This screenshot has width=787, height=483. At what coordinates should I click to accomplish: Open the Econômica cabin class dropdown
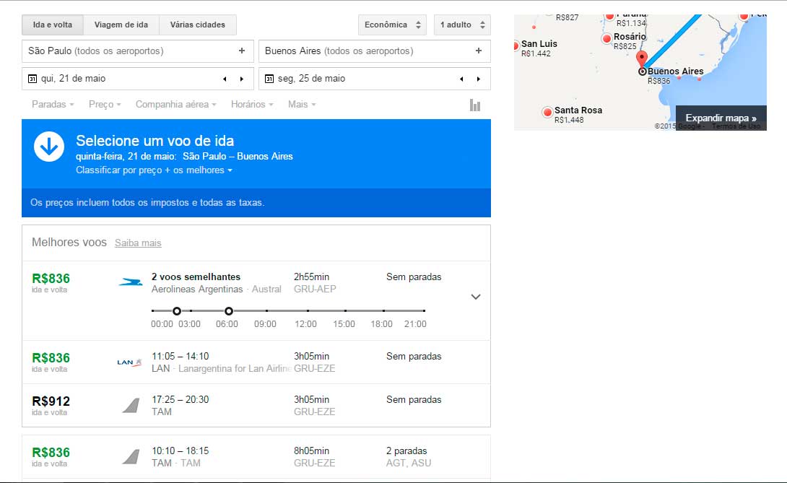click(391, 24)
